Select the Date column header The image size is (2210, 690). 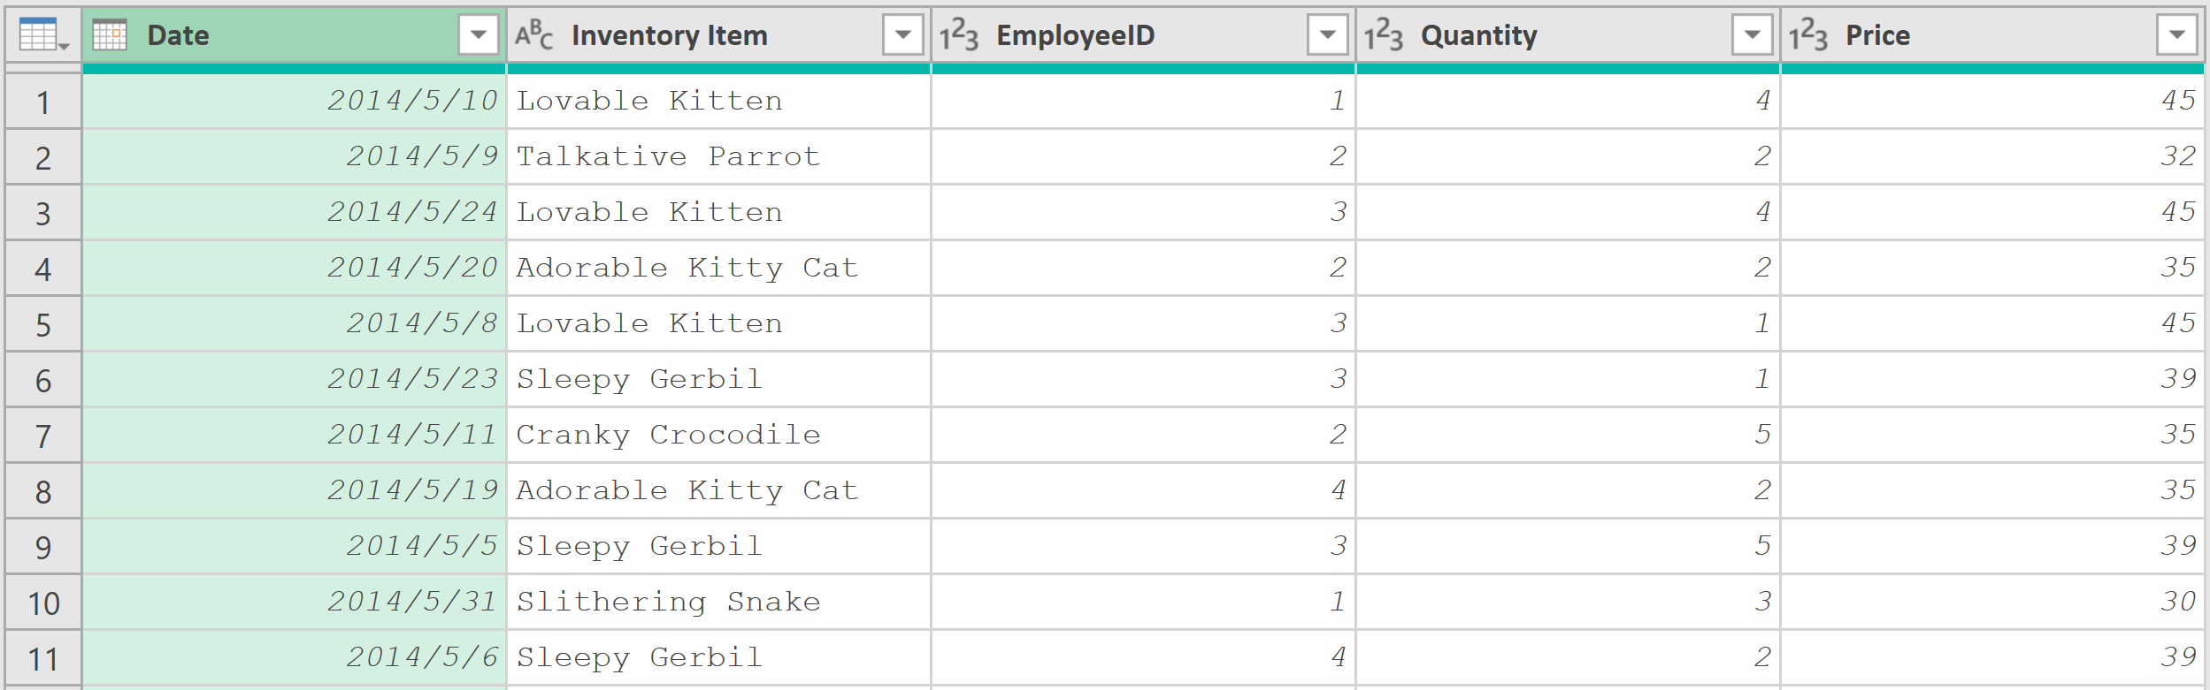[x=294, y=35]
